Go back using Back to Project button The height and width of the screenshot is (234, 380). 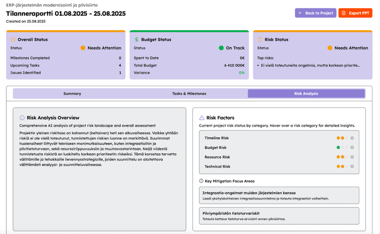316,13
